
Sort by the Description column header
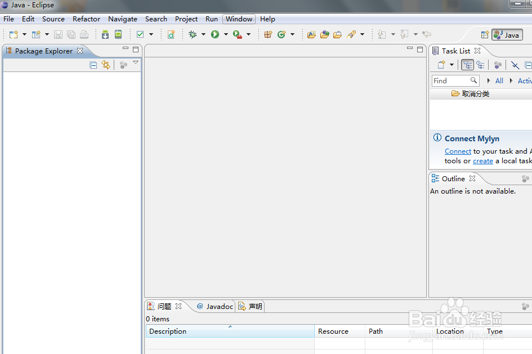tap(230, 331)
